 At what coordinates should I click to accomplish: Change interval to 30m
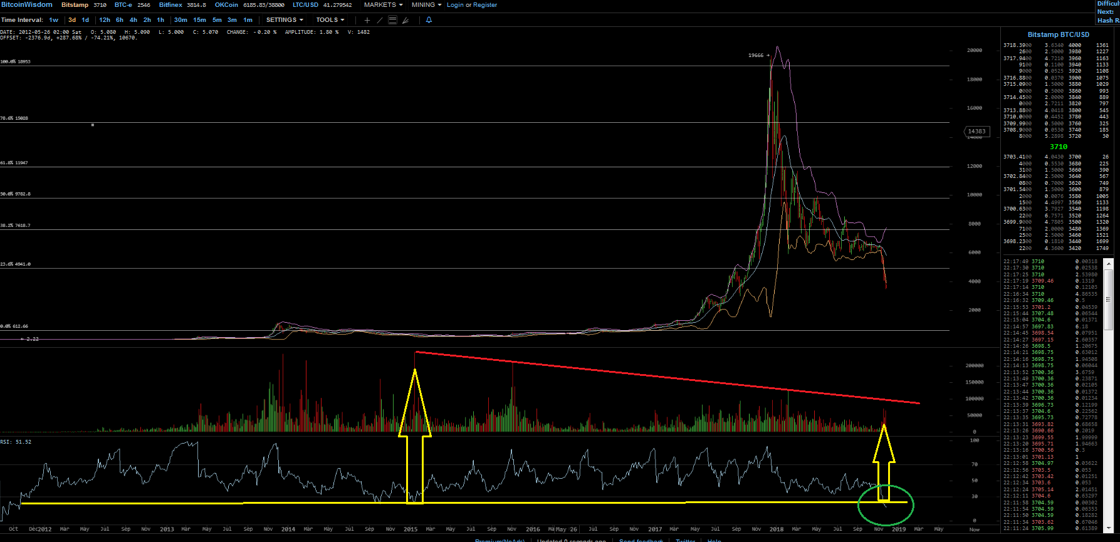pos(181,20)
